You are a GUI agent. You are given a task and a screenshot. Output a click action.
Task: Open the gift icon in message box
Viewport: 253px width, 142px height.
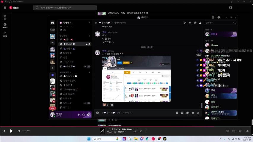tap(177, 113)
